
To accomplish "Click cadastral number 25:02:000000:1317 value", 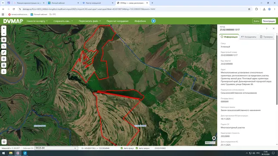I will pyautogui.click(x=229, y=55).
